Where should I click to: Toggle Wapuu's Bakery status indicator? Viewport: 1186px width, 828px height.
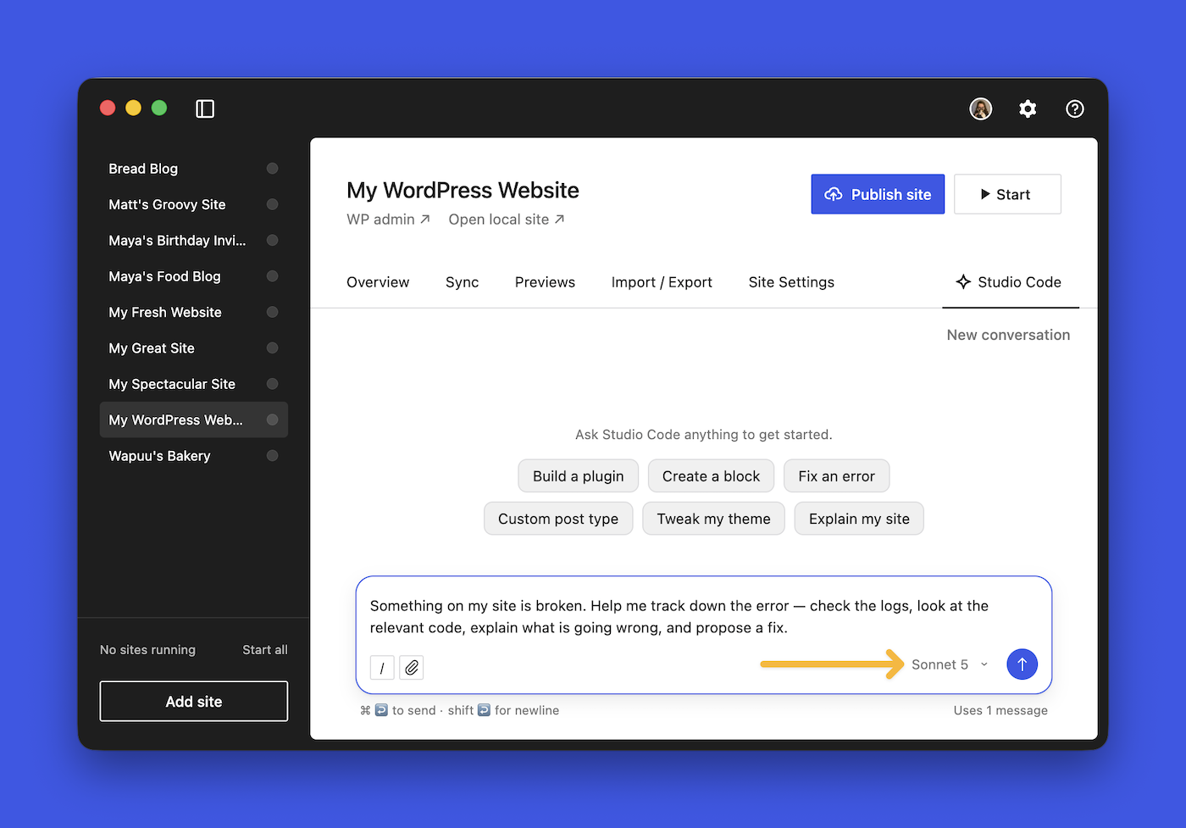point(272,456)
